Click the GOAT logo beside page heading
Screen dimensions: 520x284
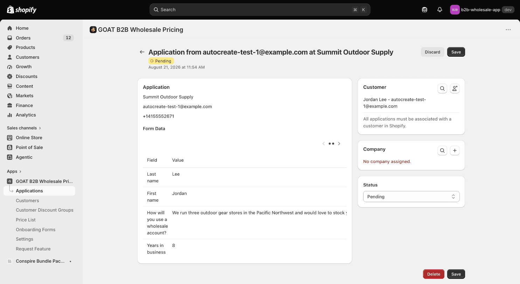93,30
